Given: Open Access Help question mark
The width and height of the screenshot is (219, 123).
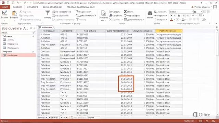Looking at the screenshot, I should (x=201, y=3).
